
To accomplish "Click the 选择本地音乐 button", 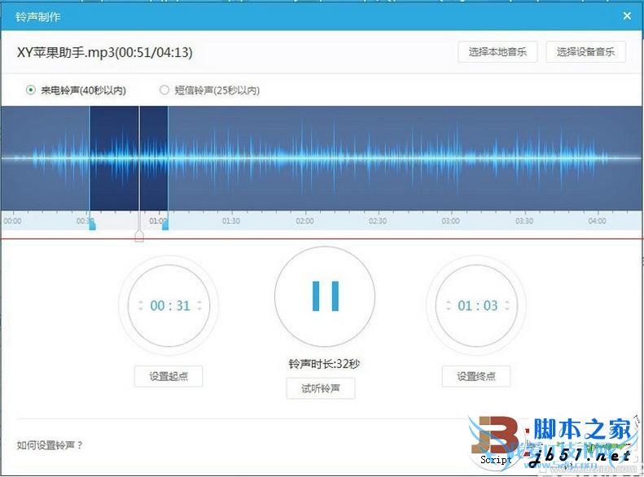I will tap(497, 52).
